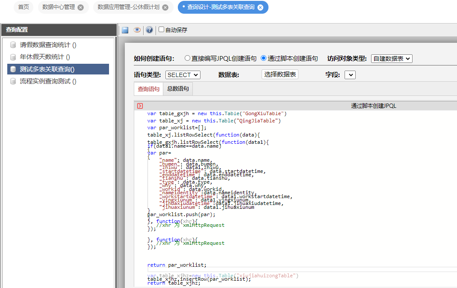This screenshot has height=288, width=457.
Task: Close the 数据中心管理 tab
Action: 81,7
